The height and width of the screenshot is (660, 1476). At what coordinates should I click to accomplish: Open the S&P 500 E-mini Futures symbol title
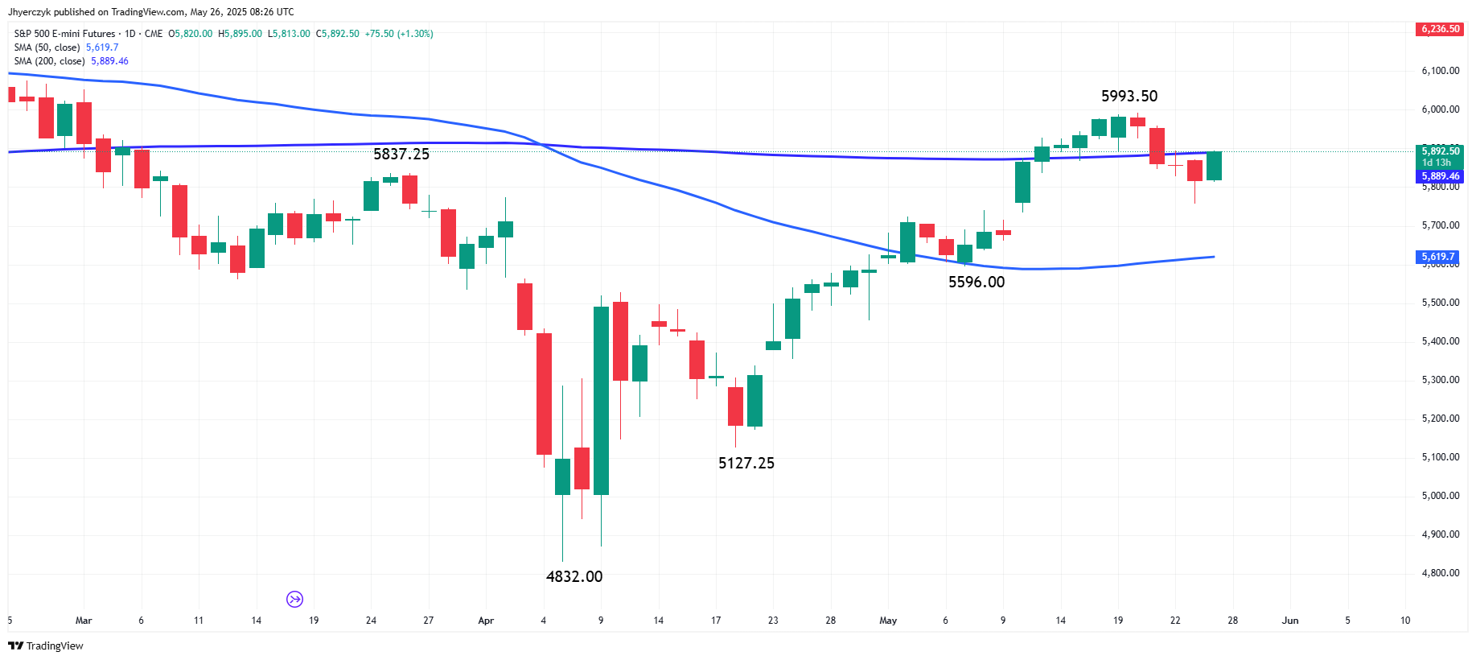[x=64, y=34]
